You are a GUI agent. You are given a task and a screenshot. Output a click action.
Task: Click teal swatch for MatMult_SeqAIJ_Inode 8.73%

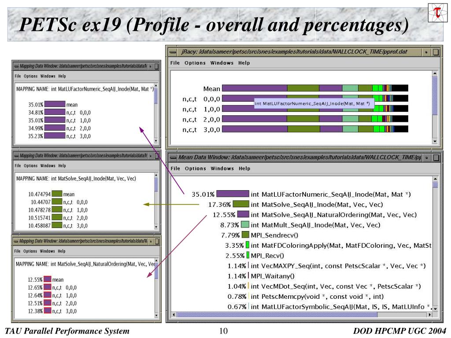point(245,224)
